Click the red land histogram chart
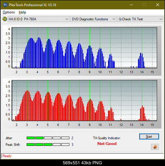165x166 pixels. [x=85, y=101]
